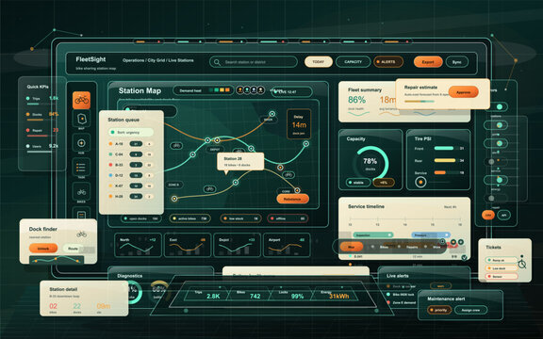Screen dimensions: 543x339
Task: Click the checkmark icon on Service timeline
Action: click(465, 257)
